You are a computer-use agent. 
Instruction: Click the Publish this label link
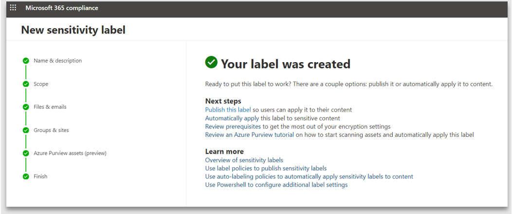228,110
